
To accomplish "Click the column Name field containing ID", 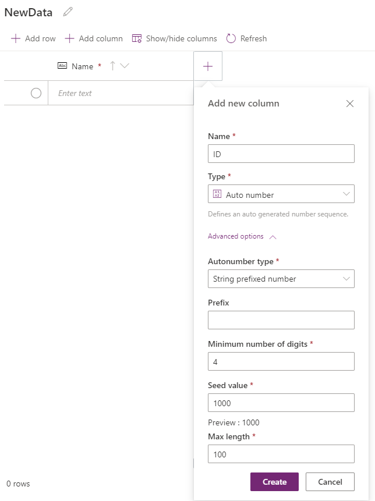I will click(x=281, y=154).
